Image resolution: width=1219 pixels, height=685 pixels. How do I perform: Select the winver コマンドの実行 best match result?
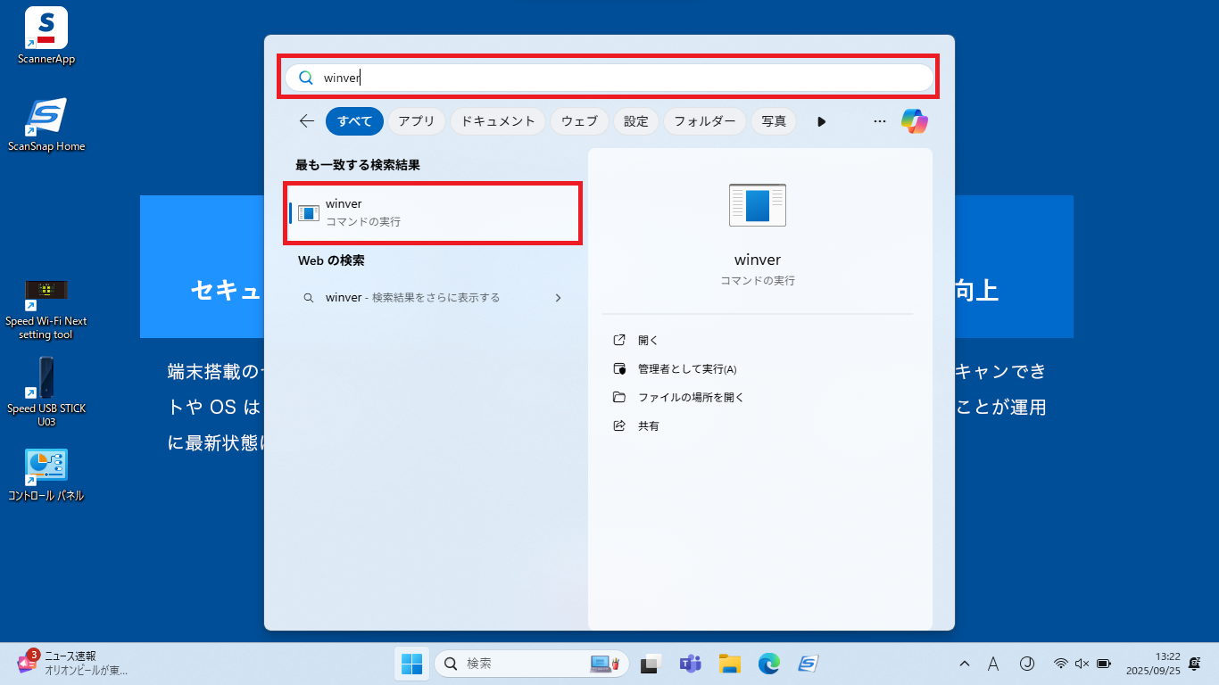pos(434,213)
